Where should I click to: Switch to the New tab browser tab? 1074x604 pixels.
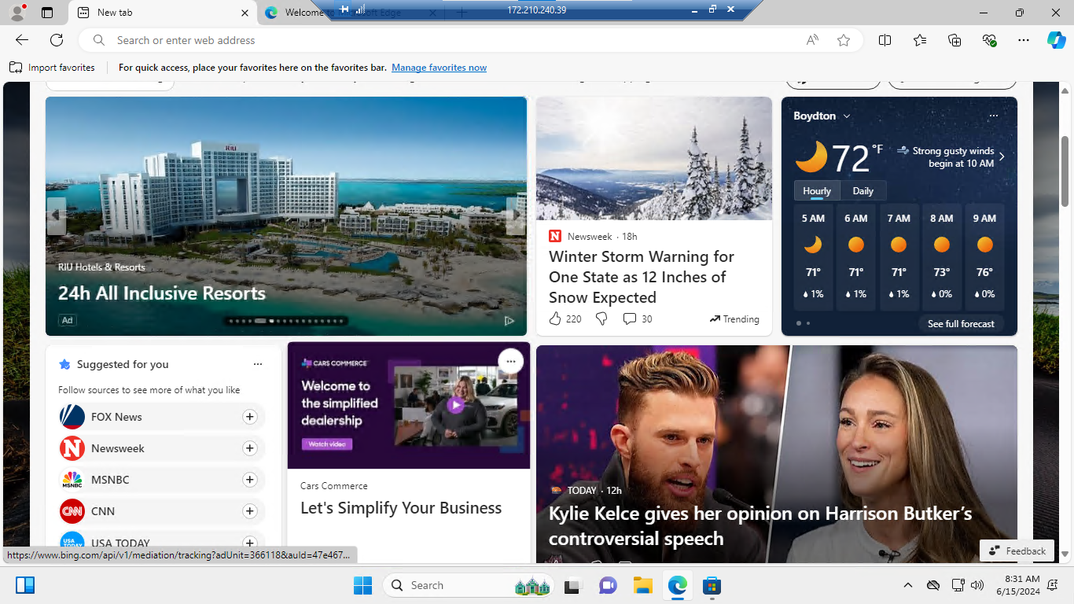(x=162, y=13)
